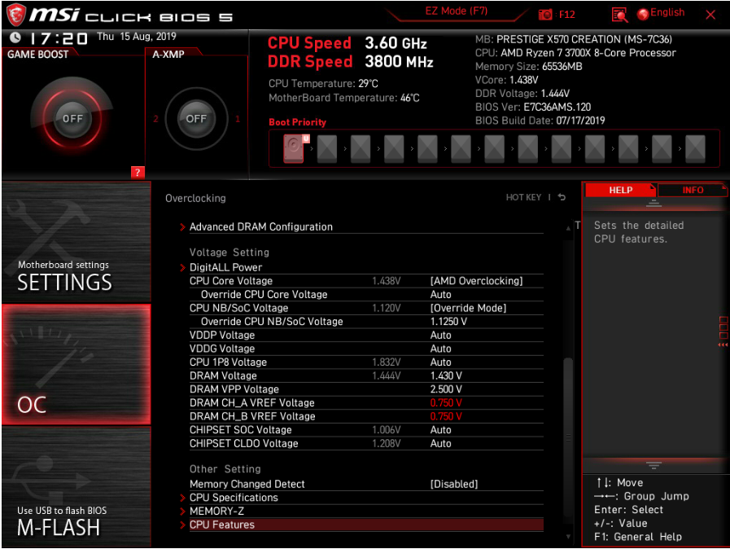Viewport: 730px width, 549px height.
Task: Edit DRAM Voltage 1.430 V value
Action: (446, 376)
